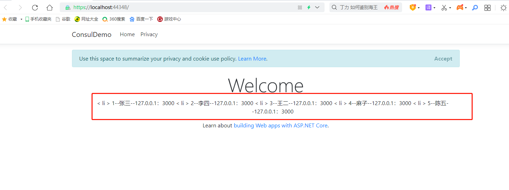509x190 pixels.
Task: Open the 谷歌 bookmark
Action: coord(63,19)
